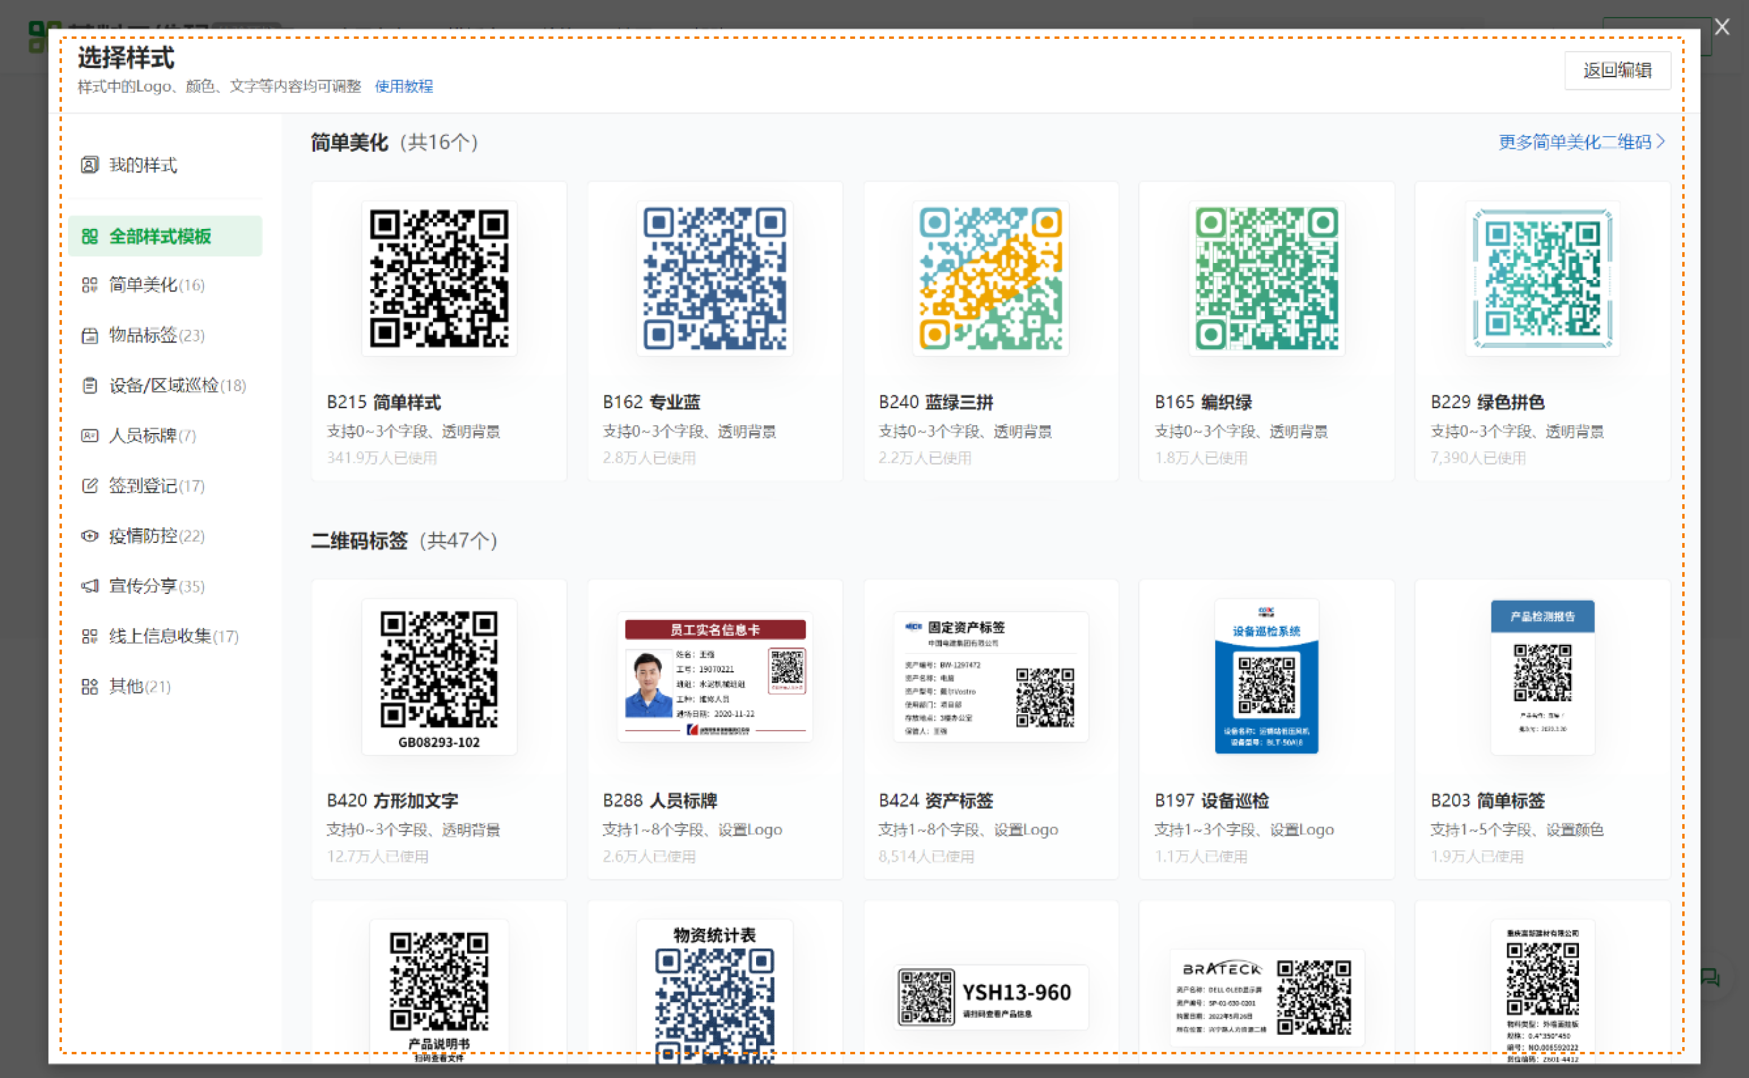This screenshot has width=1749, height=1078.
Task: Click the 宣传分享 megaphone icon
Action: pyautogui.click(x=89, y=585)
